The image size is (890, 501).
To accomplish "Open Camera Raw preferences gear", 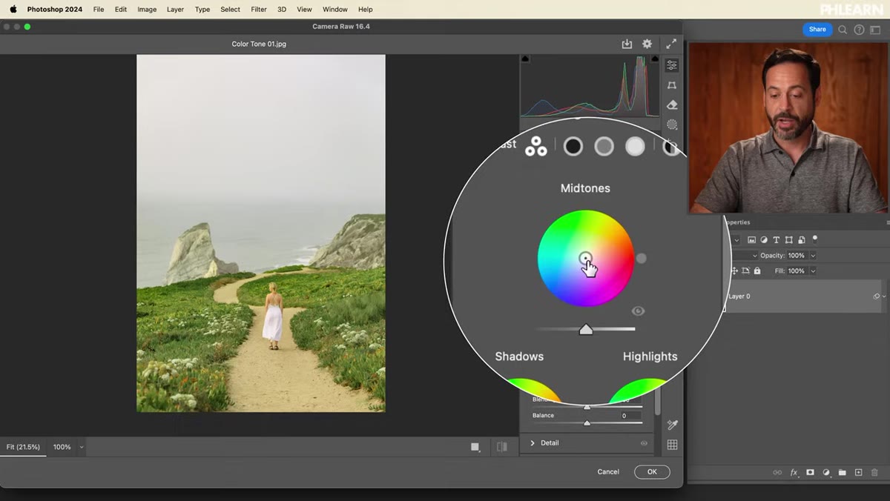I will click(647, 44).
